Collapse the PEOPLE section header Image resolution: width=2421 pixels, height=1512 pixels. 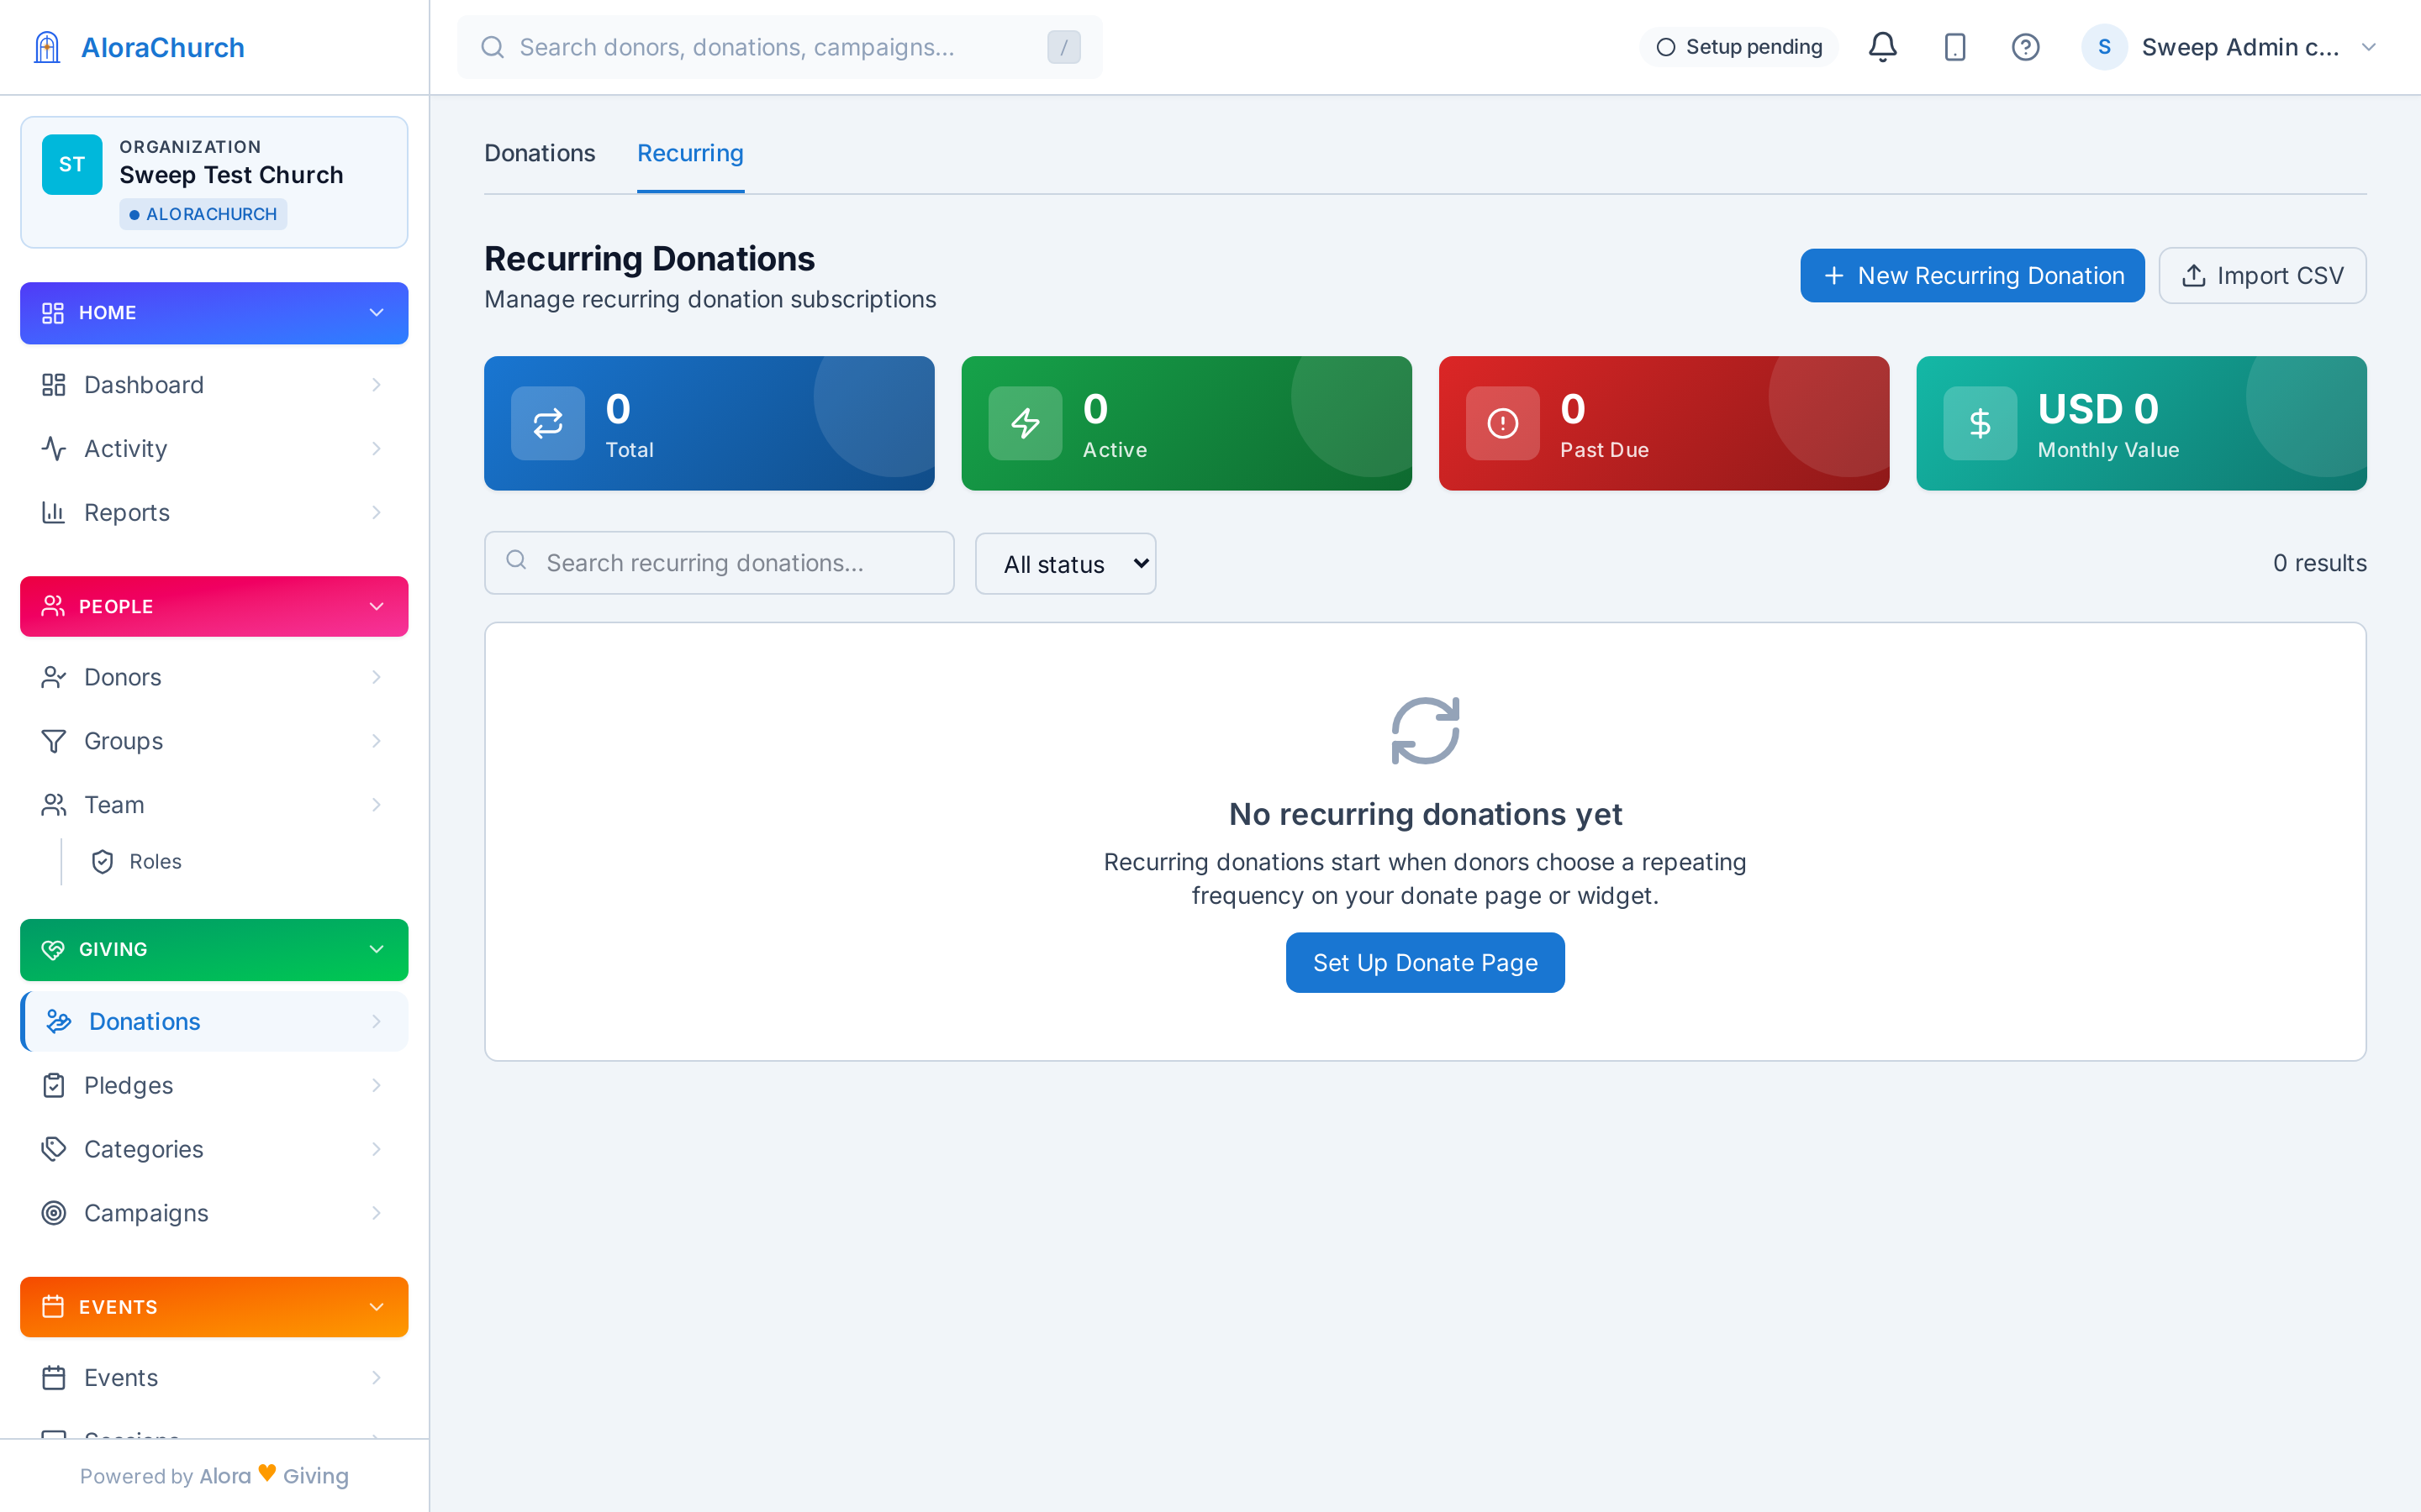(x=214, y=606)
